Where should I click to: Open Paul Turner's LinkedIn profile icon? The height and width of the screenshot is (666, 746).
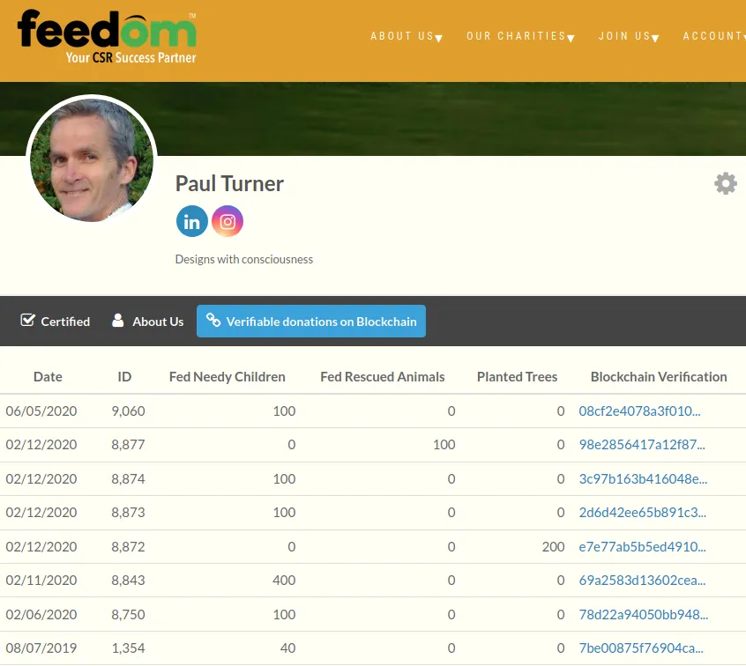pos(191,221)
